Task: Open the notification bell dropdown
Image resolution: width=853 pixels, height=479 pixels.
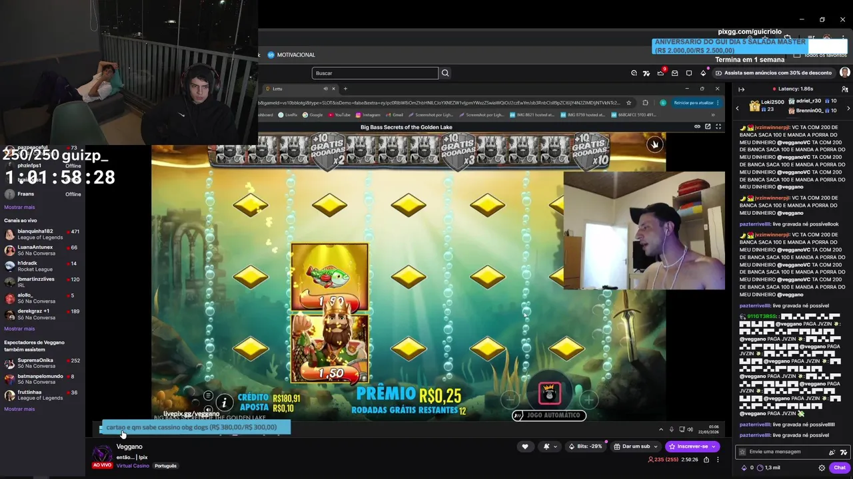Action: click(x=550, y=446)
